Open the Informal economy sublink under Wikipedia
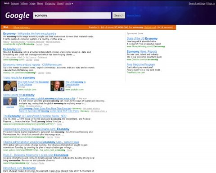 (x=53, y=42)
